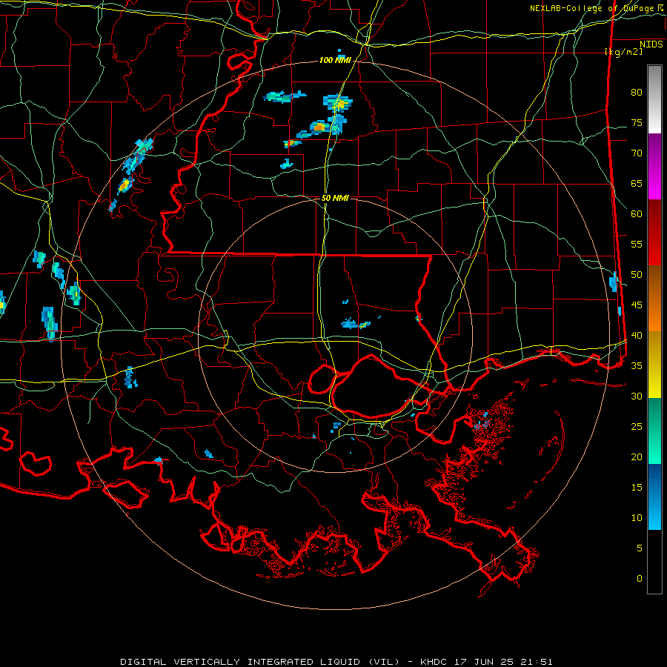
Task: Click the gray-white top segment of the color scale
Action: tap(654, 99)
